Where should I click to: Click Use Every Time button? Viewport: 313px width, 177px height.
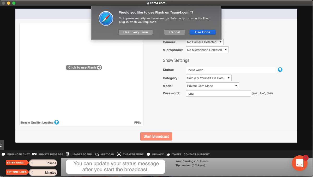point(135,32)
